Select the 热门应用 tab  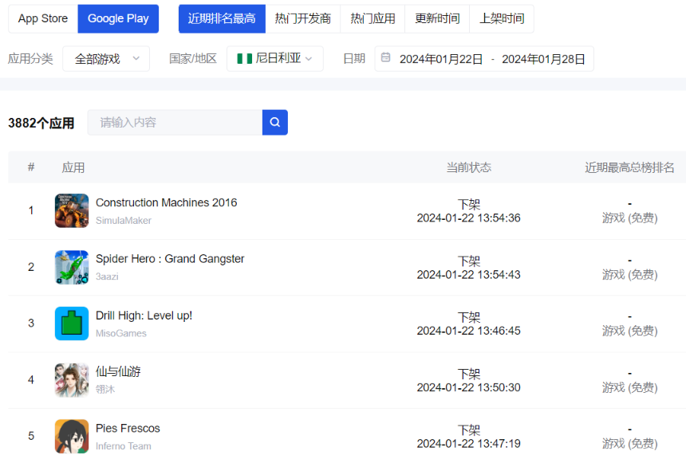pyautogui.click(x=373, y=19)
